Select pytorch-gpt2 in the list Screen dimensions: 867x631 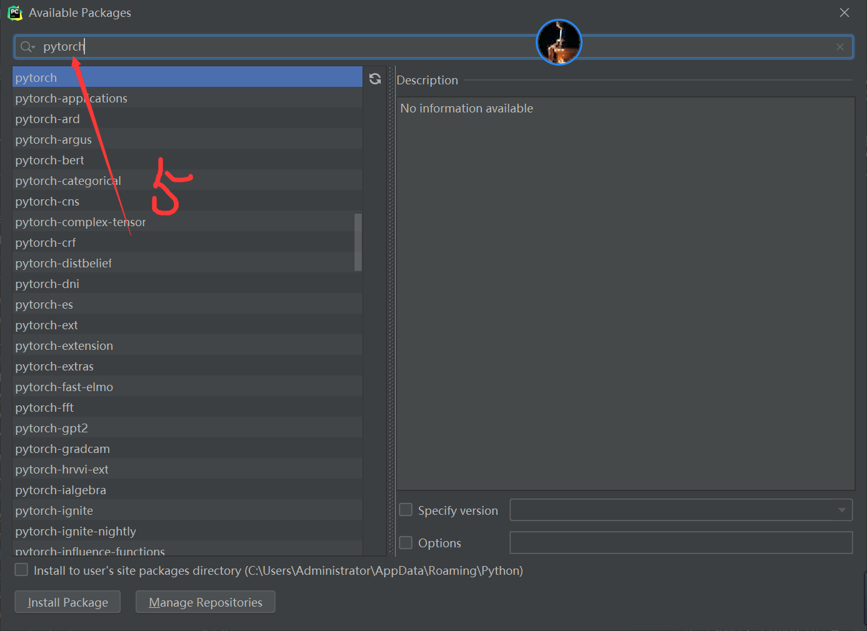[188, 428]
